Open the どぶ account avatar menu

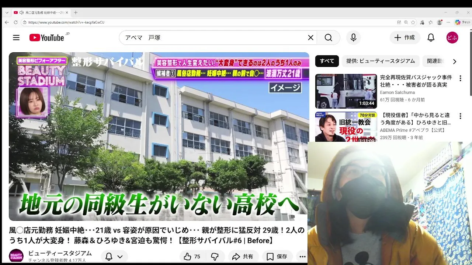click(x=452, y=38)
